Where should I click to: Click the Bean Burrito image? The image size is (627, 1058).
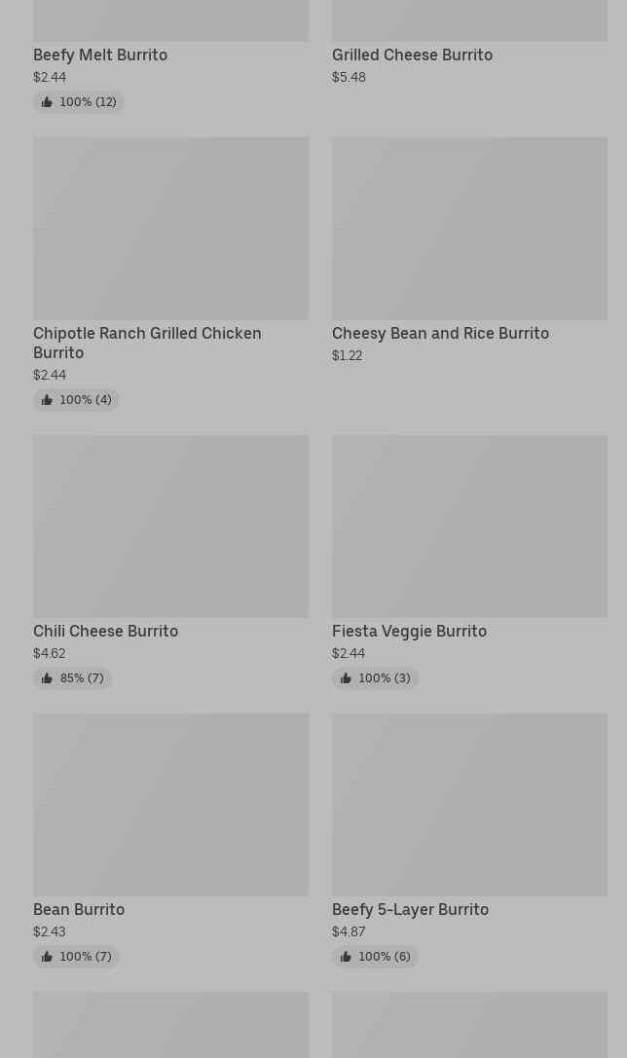[x=170, y=804]
